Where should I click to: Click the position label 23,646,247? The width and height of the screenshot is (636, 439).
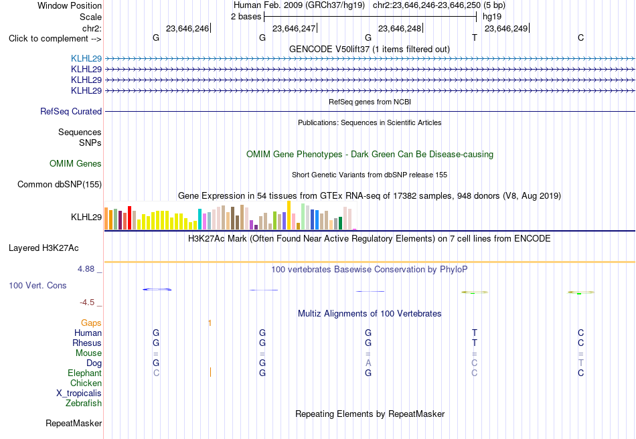(x=294, y=28)
